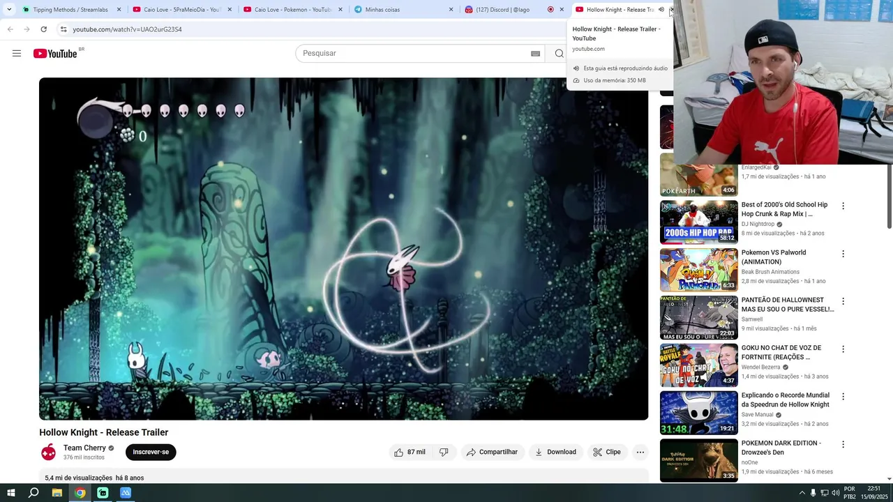Open Streamlabs app in the taskbar
The image size is (893, 502).
click(103, 493)
